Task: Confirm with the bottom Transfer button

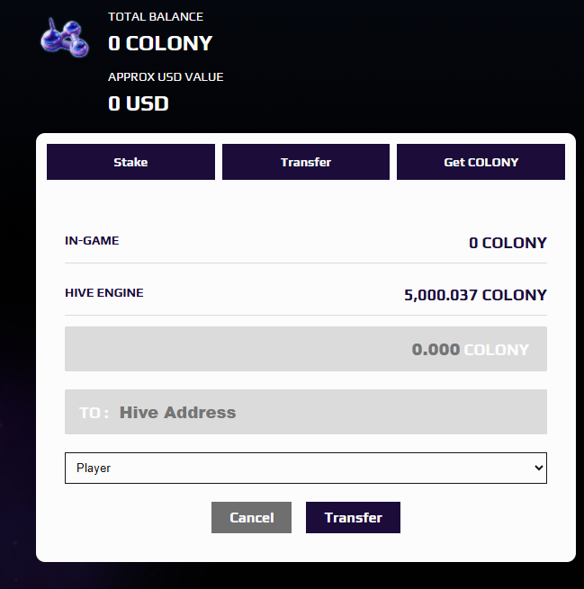Action: 353,517
